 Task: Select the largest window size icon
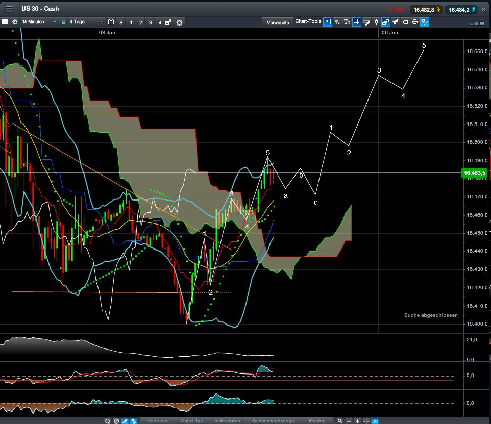482,23
